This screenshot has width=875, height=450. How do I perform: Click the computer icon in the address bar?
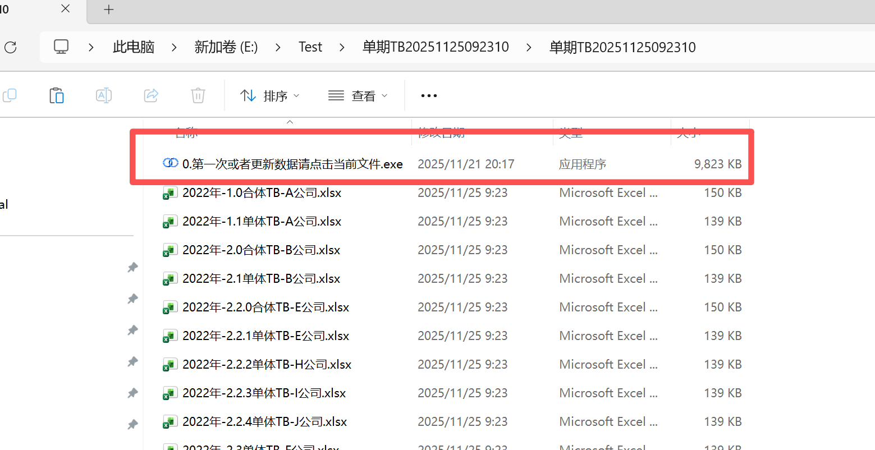[x=61, y=47]
